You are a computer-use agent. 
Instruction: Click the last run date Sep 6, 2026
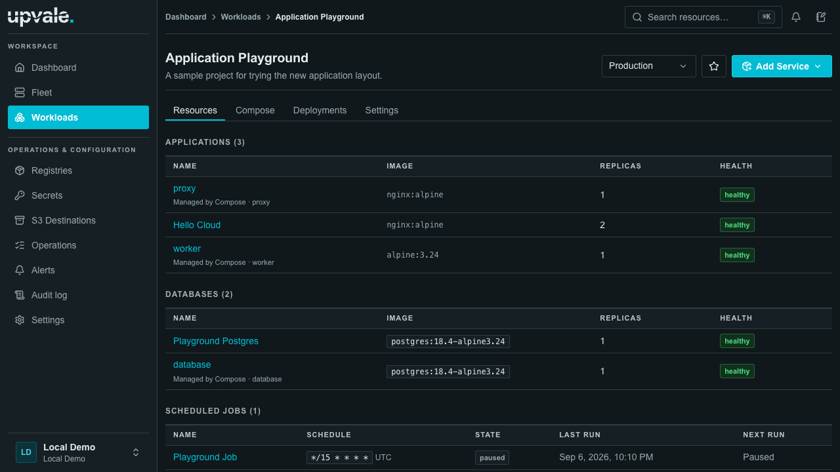[x=606, y=457]
